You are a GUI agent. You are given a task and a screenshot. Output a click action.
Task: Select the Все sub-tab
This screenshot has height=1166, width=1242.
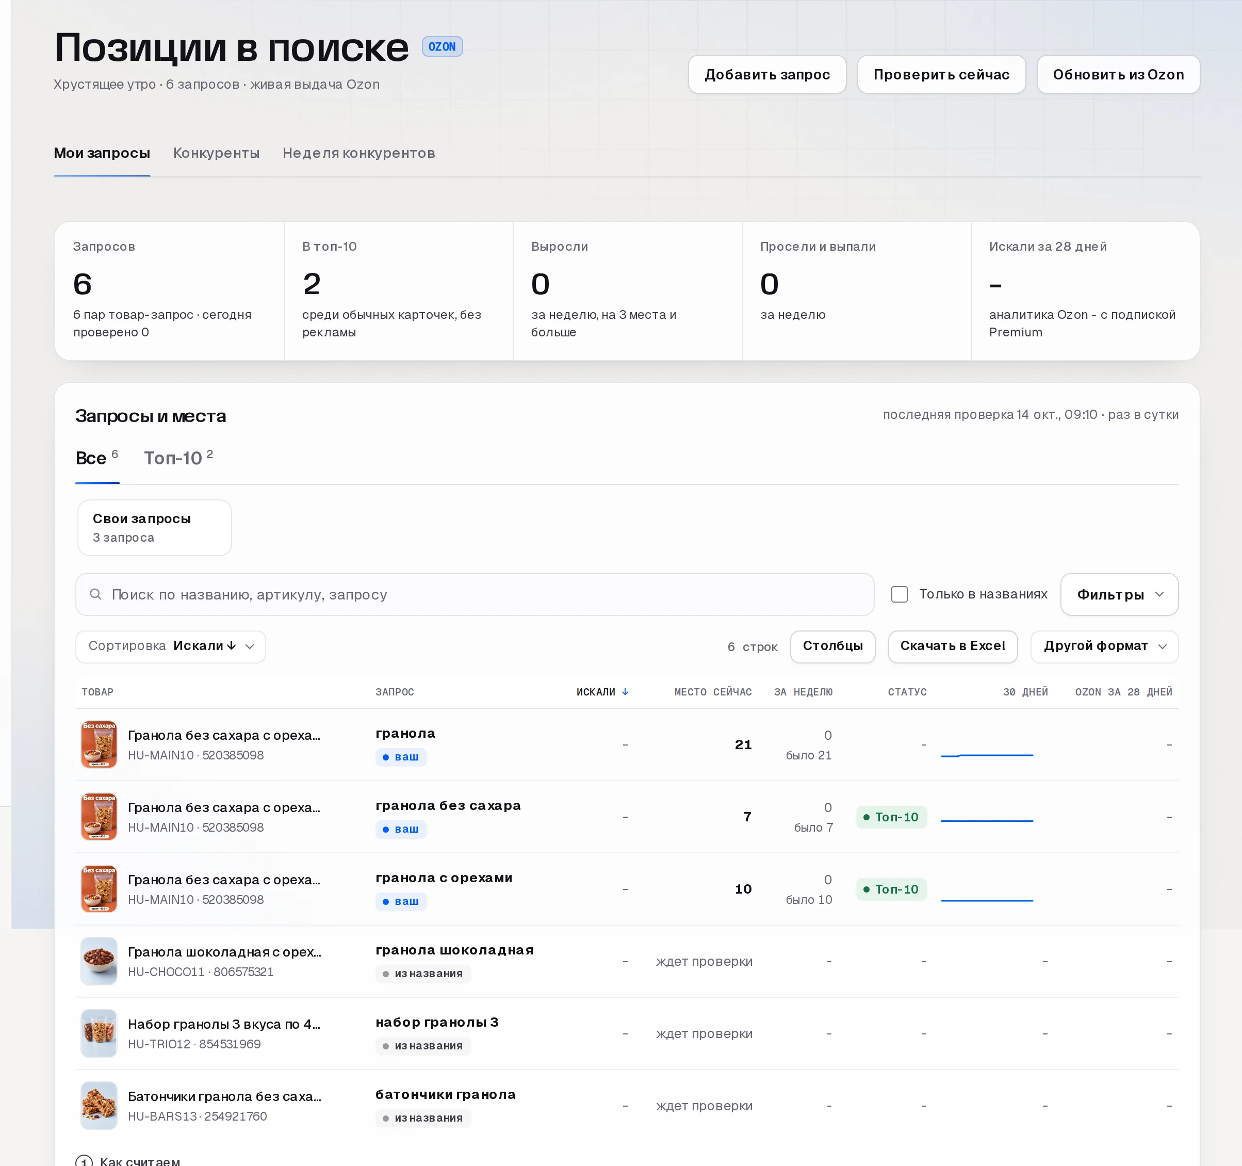pyautogui.click(x=97, y=458)
